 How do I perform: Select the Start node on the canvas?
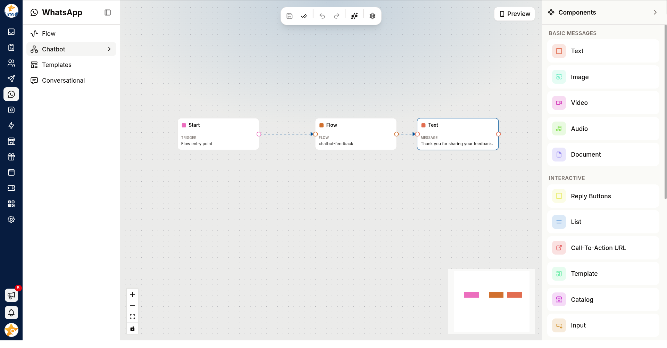pos(218,134)
